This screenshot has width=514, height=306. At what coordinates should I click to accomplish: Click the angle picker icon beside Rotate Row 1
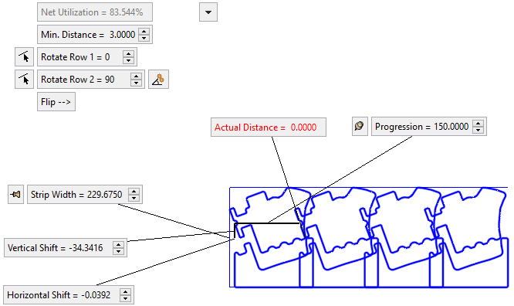(x=24, y=57)
